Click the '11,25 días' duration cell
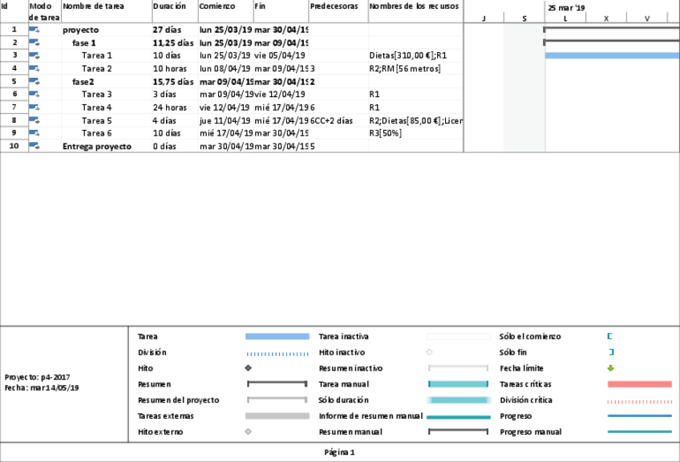The height and width of the screenshot is (462, 680). click(x=173, y=43)
